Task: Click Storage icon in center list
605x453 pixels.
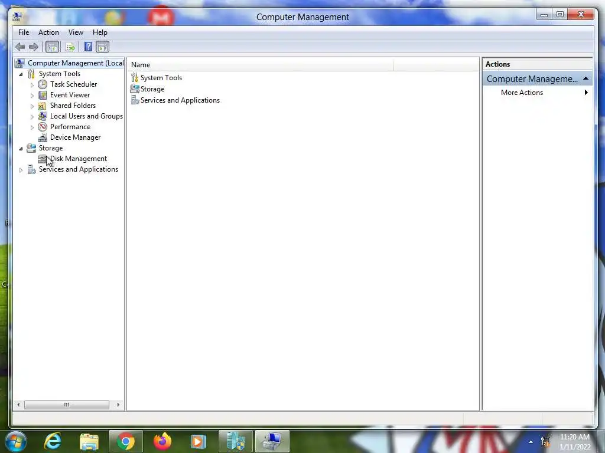Action: 134,89
